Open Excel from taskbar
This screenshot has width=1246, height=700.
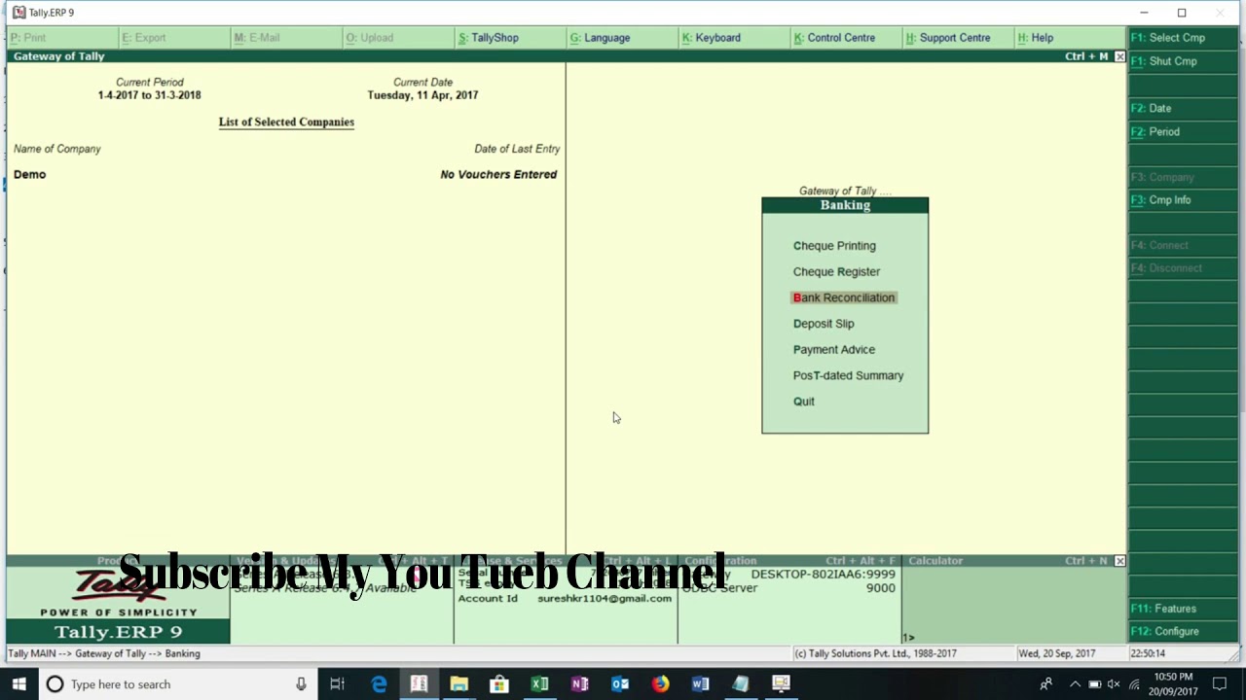(539, 684)
